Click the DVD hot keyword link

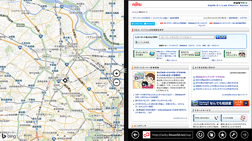[x=204, y=45]
